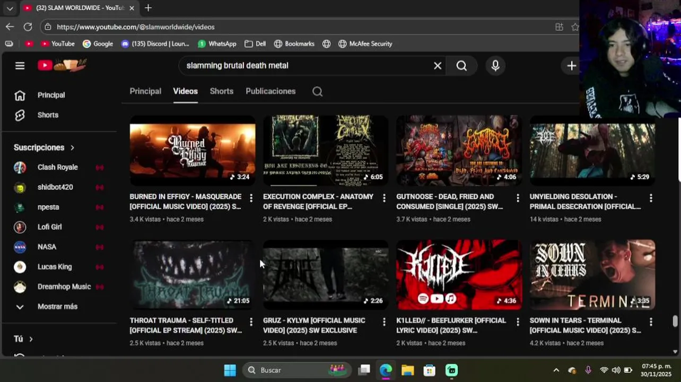This screenshot has height=382, width=681.
Task: Open the Publicaciones tab
Action: click(270, 91)
